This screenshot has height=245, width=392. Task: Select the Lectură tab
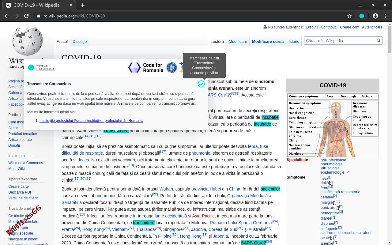point(217,41)
